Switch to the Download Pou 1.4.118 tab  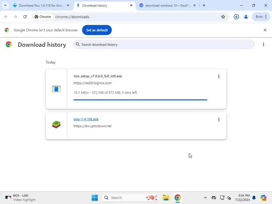tap(40, 6)
